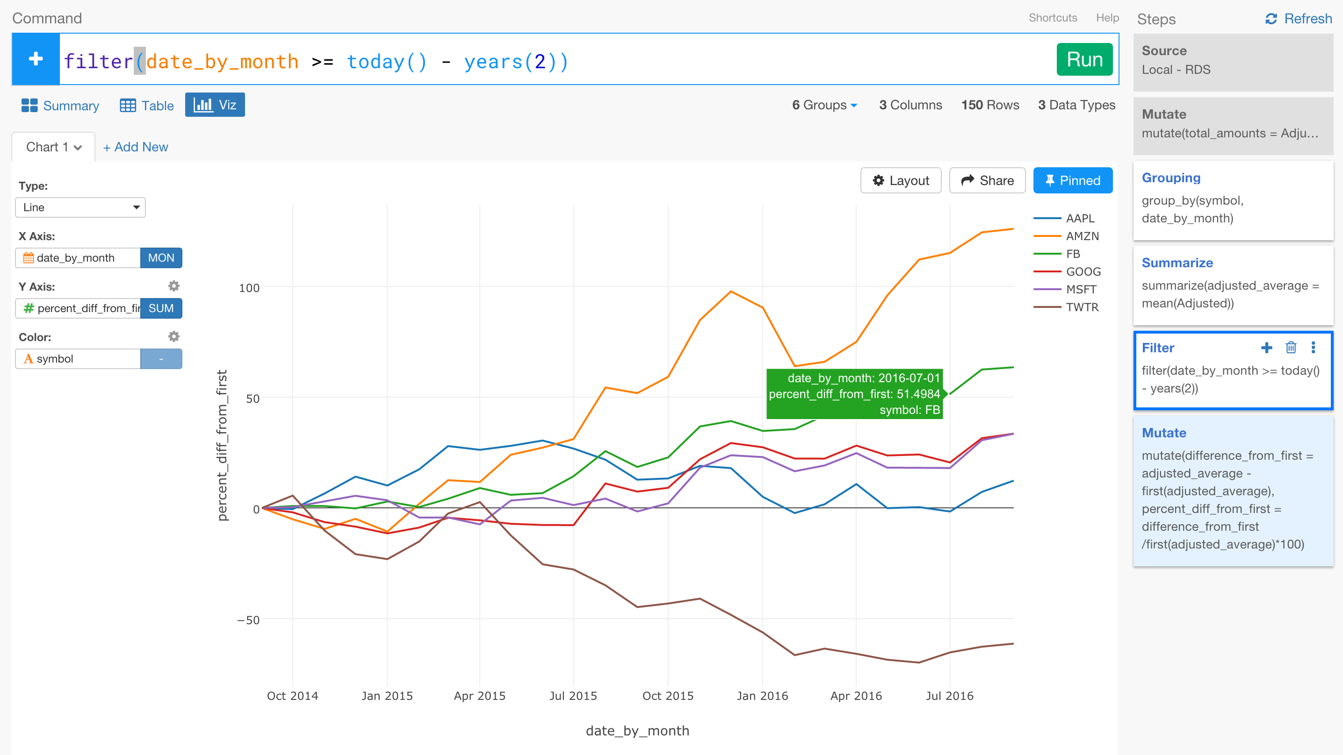Click the symbol color swatch selector
The image size is (1343, 755).
click(161, 358)
